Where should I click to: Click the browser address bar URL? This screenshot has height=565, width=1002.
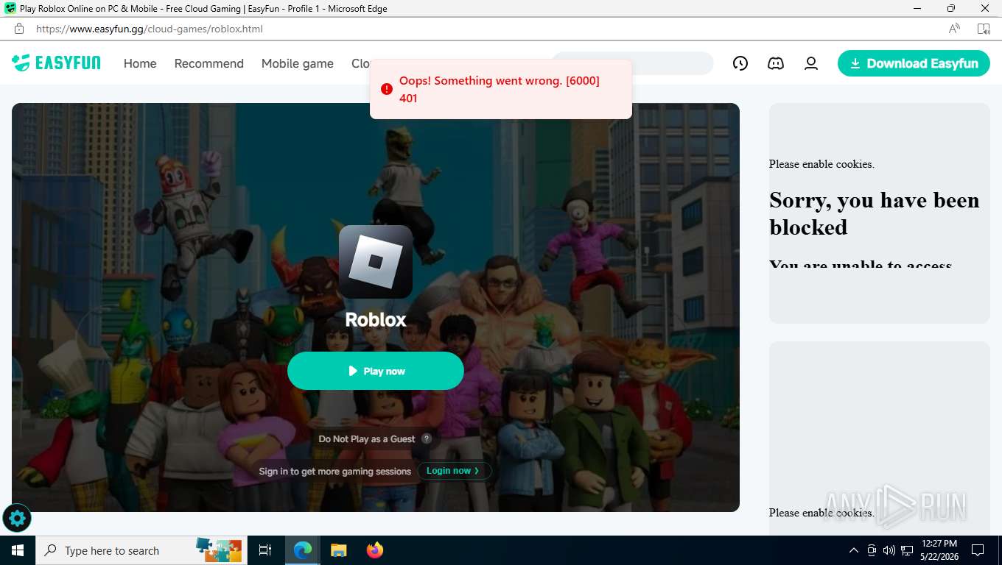(150, 29)
